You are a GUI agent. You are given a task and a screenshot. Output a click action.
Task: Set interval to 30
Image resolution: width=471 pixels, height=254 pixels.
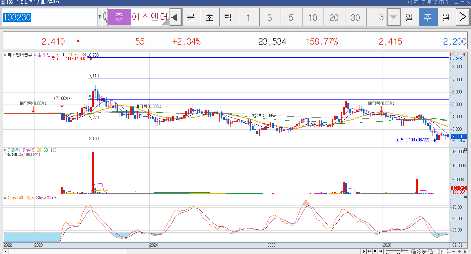[x=355, y=17]
